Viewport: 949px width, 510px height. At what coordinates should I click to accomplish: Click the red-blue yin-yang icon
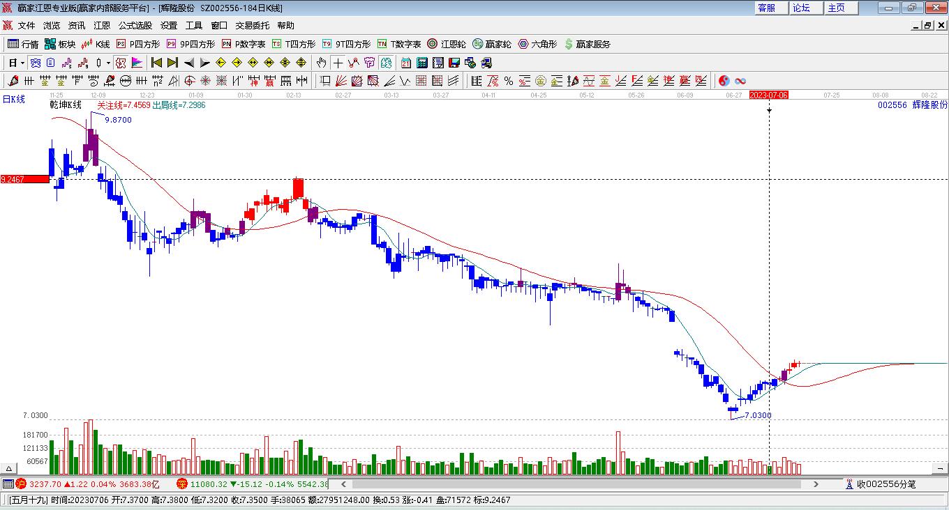[724, 81]
